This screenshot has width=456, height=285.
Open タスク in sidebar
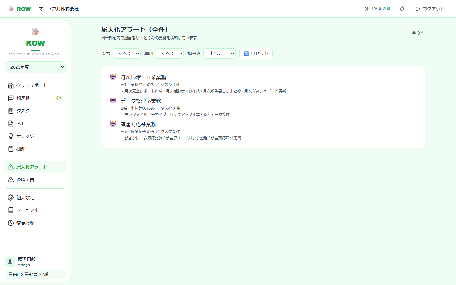tap(35, 111)
